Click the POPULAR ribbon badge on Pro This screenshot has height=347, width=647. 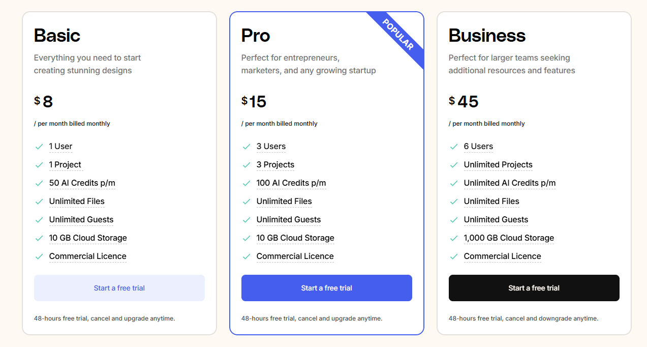pos(397,35)
